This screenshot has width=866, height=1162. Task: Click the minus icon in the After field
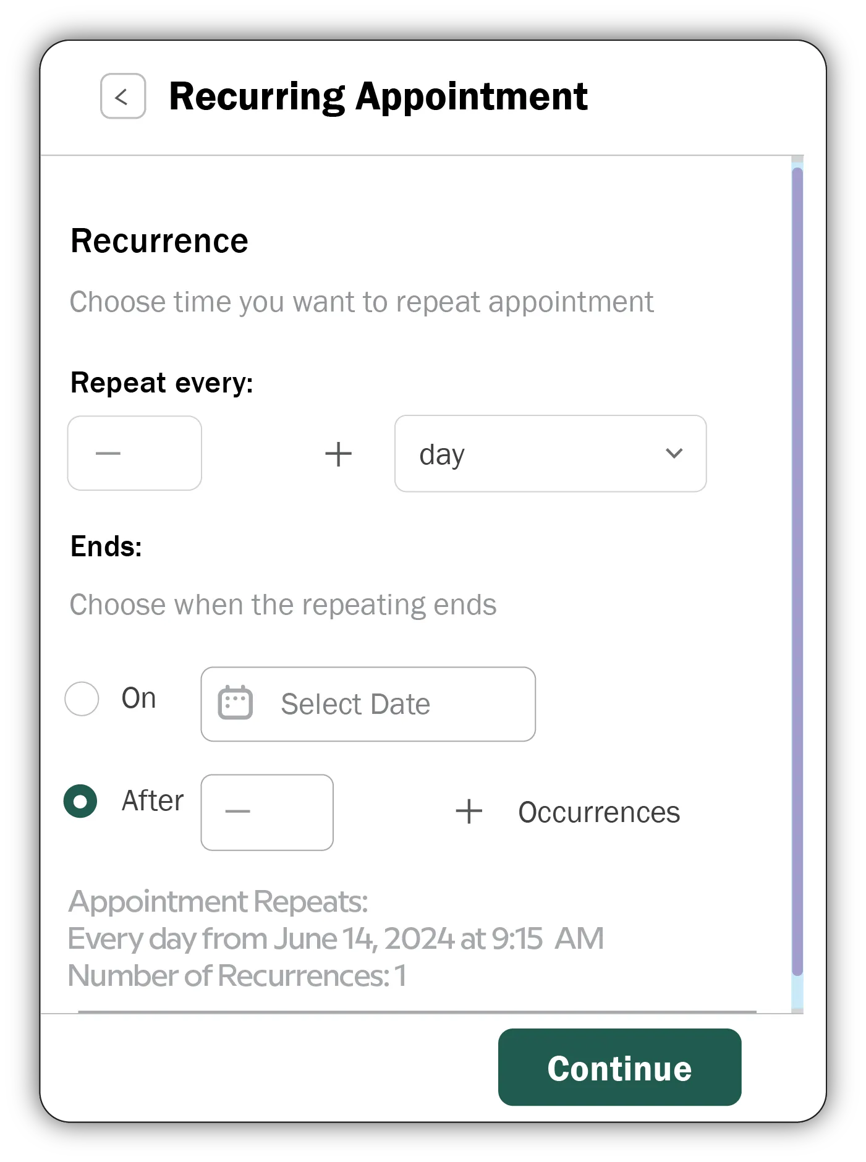[x=237, y=812]
